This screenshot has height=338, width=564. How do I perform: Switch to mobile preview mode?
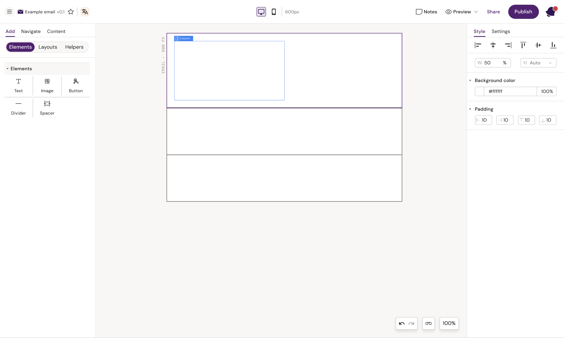click(273, 12)
